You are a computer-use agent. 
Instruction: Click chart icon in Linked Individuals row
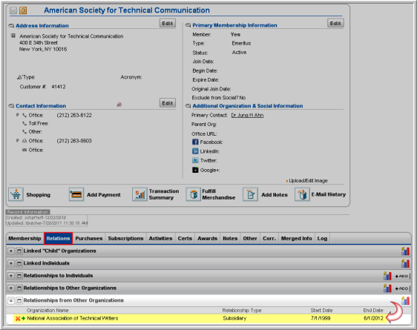[405, 263]
